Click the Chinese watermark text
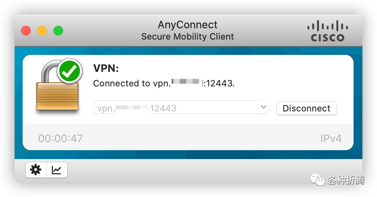This screenshot has width=377, height=197. point(346,180)
